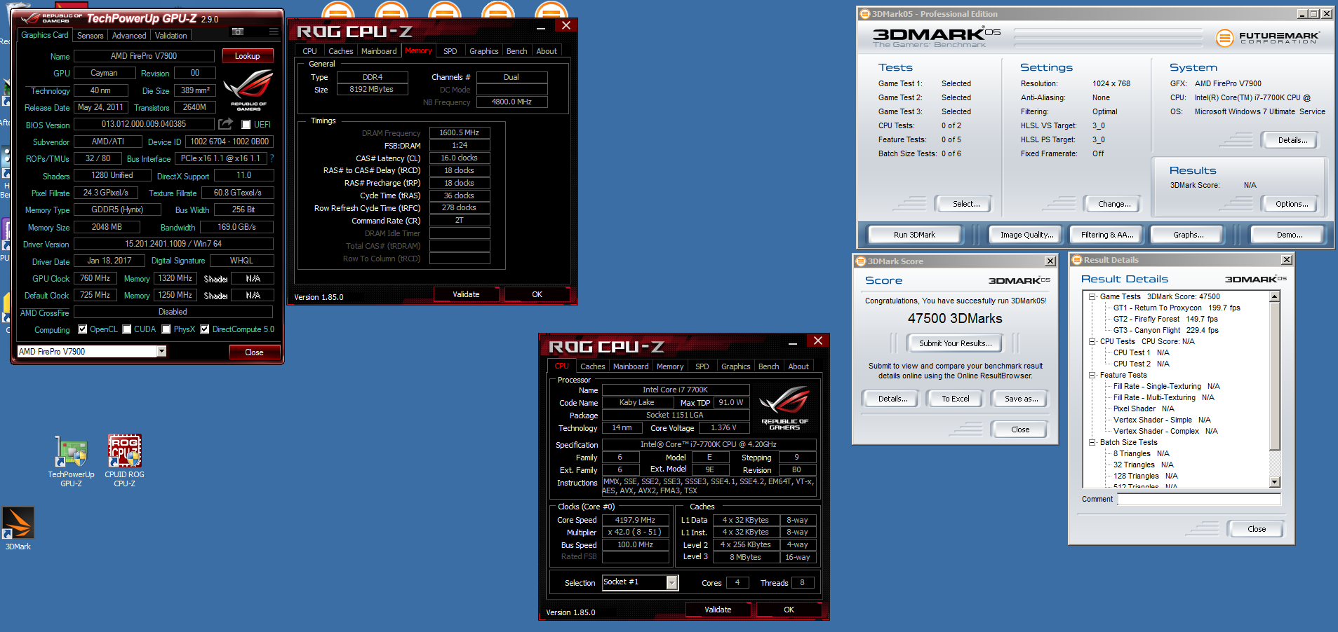
Task: Click the BIOS export arrow icon
Action: tap(225, 124)
